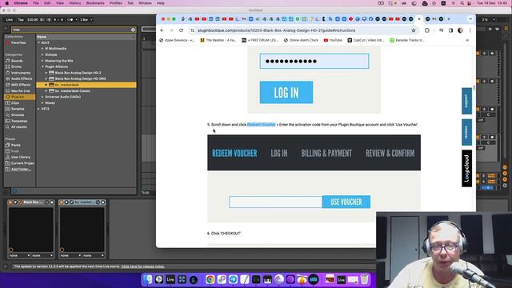Open Chrome Bookmarks menu
Viewport: 512px width, 288px height.
point(95,3)
